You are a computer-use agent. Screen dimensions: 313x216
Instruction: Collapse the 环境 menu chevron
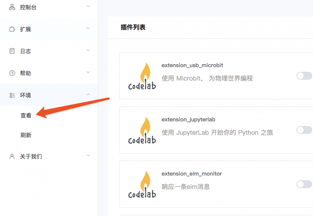(88, 94)
